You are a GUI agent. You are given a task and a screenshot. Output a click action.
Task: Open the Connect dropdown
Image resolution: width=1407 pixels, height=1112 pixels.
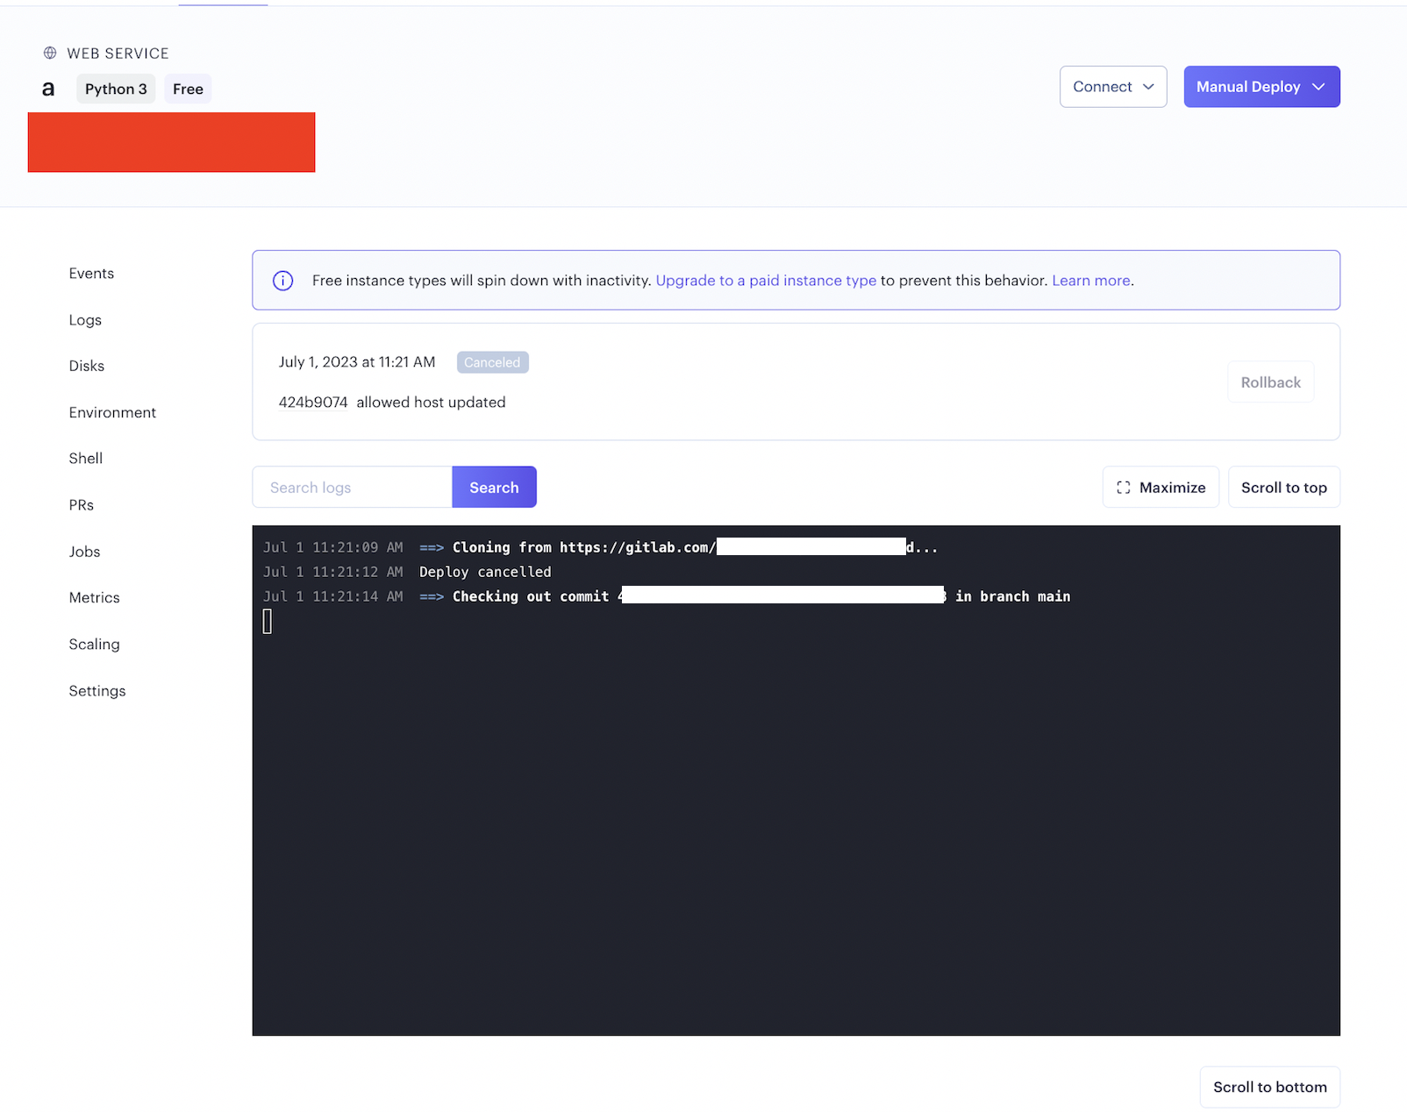(x=1113, y=87)
